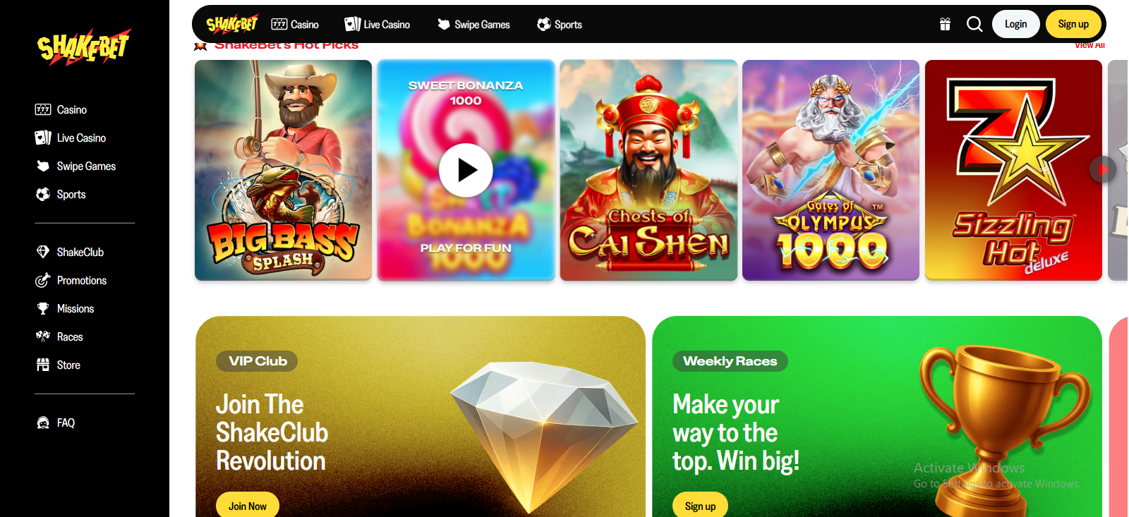
Task: Switch to Live Casino in the top nav
Action: [377, 25]
